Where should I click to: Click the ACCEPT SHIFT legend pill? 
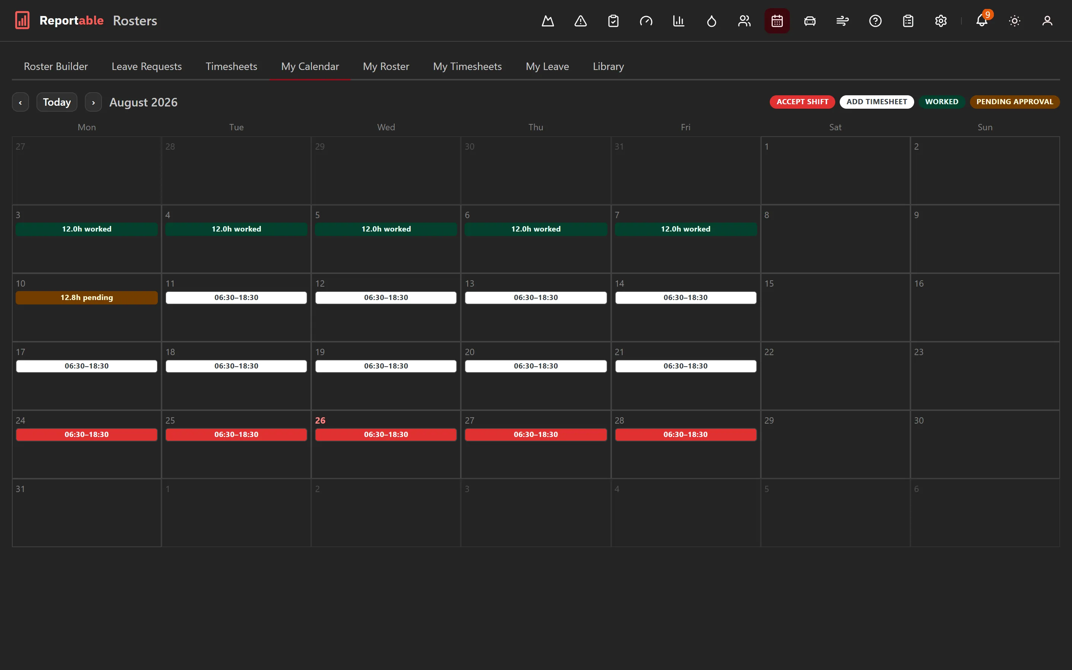click(x=802, y=102)
